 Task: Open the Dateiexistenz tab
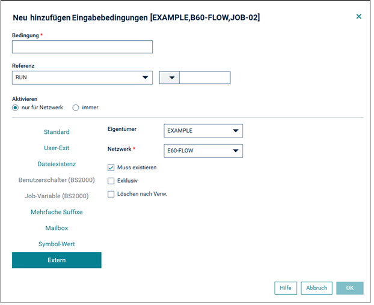click(x=57, y=164)
